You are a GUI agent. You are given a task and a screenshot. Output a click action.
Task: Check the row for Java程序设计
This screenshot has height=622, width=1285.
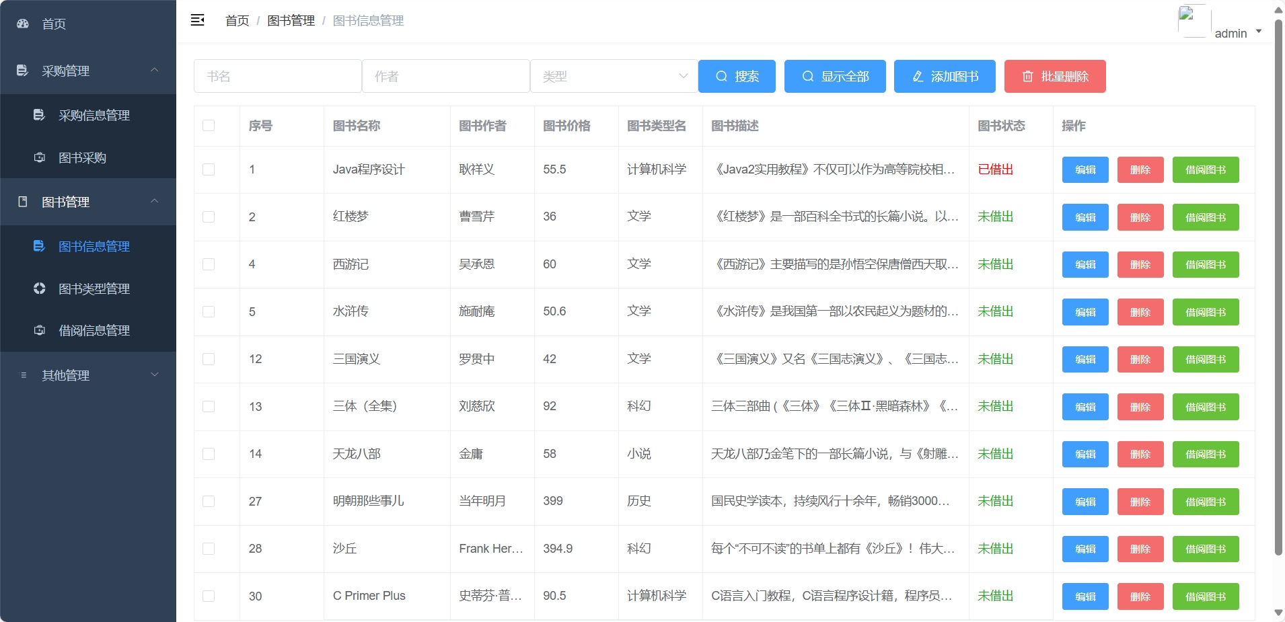click(209, 169)
